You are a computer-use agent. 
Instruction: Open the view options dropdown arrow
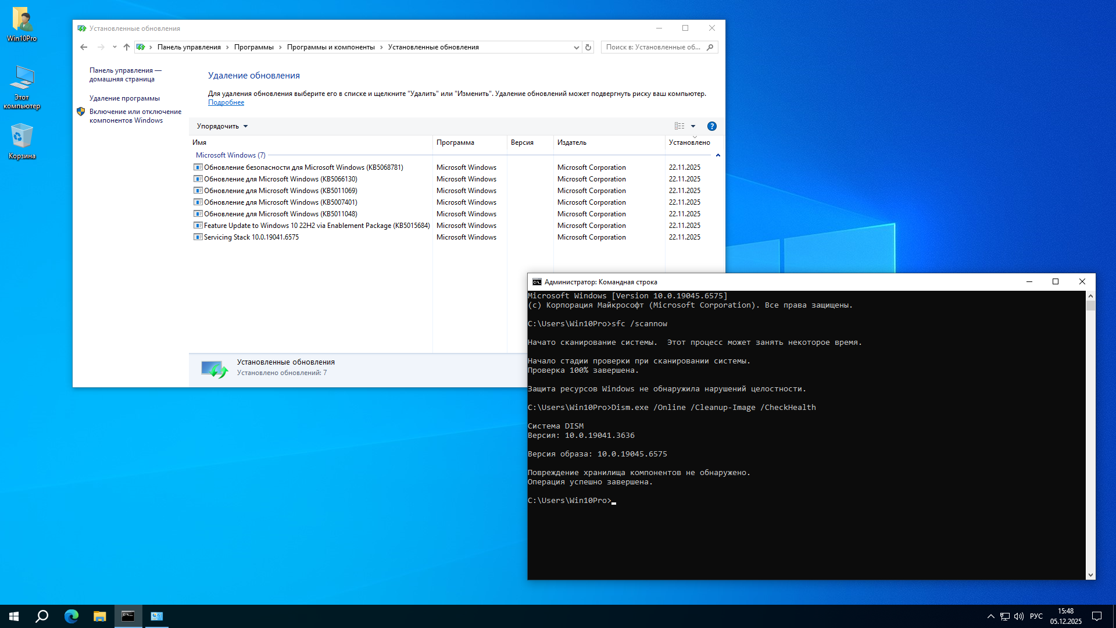(x=693, y=126)
